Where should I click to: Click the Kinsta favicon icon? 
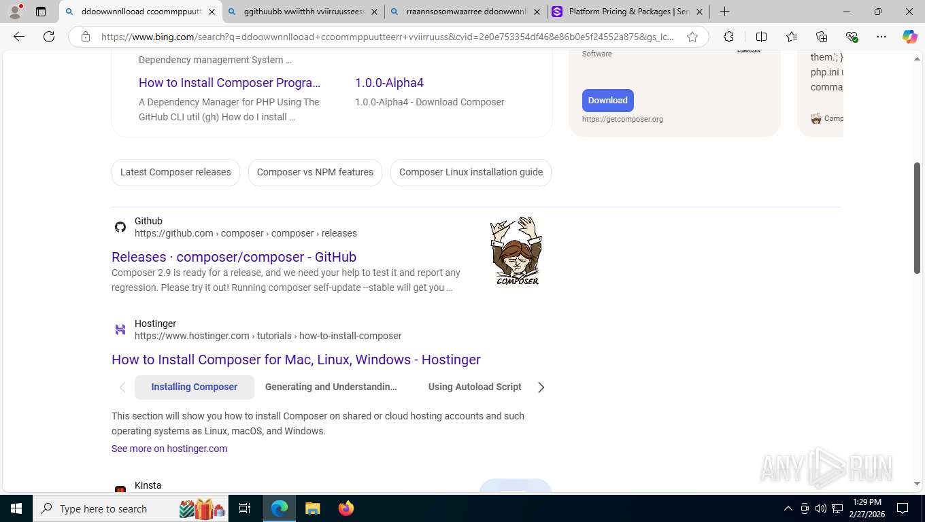[120, 489]
